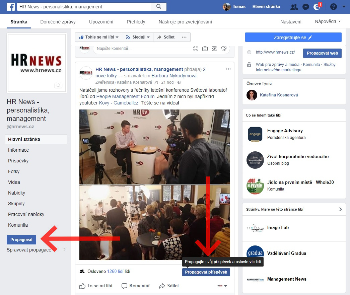
Task: Open the Nápověda dropdown menu
Action: (x=328, y=22)
